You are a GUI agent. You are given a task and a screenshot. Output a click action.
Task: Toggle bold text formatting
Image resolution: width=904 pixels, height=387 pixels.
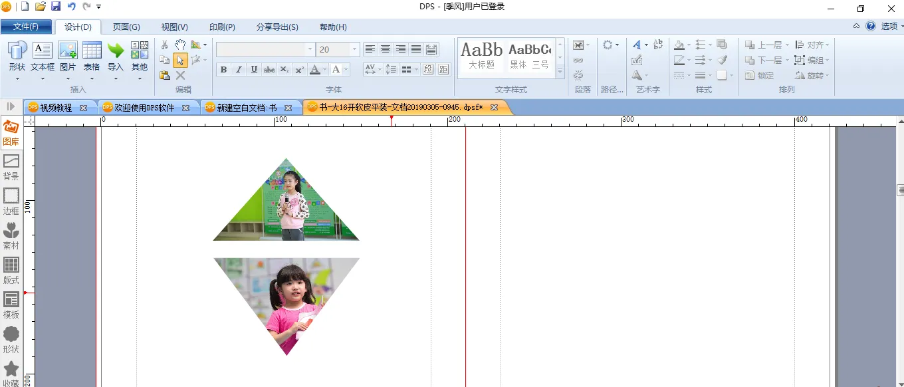pos(223,70)
